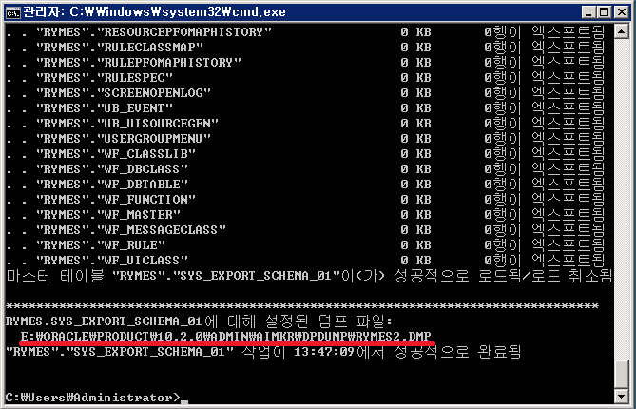Click the window title bar text
636x409 pixels.
click(x=143, y=11)
